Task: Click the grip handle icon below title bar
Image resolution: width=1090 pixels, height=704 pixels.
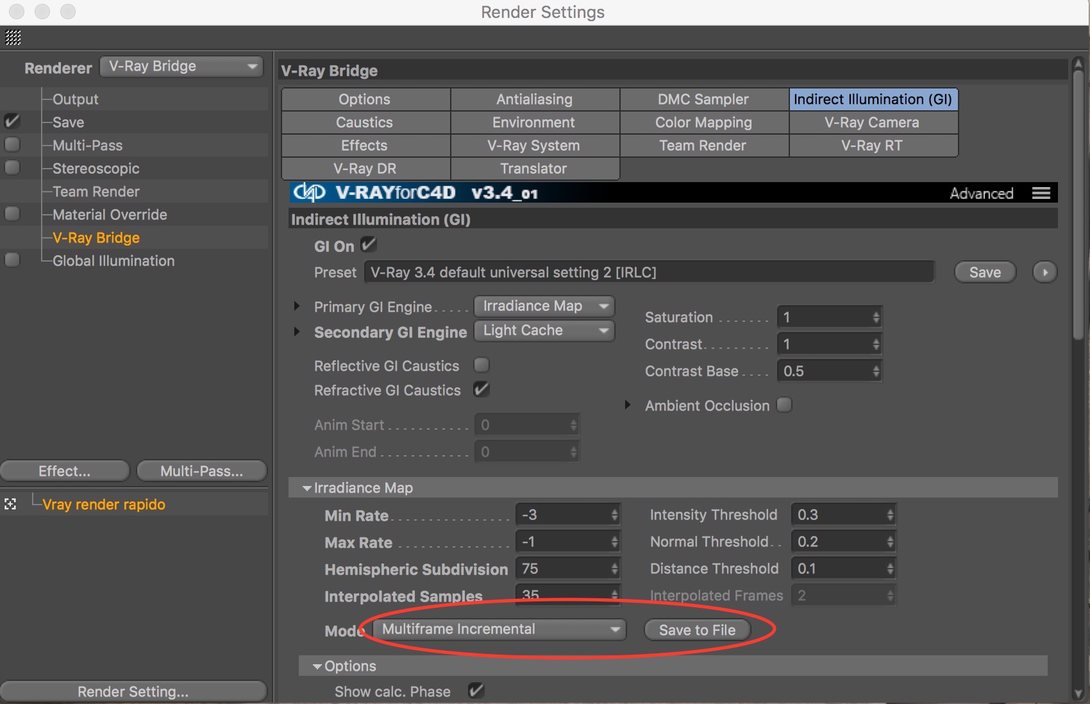Action: (13, 38)
